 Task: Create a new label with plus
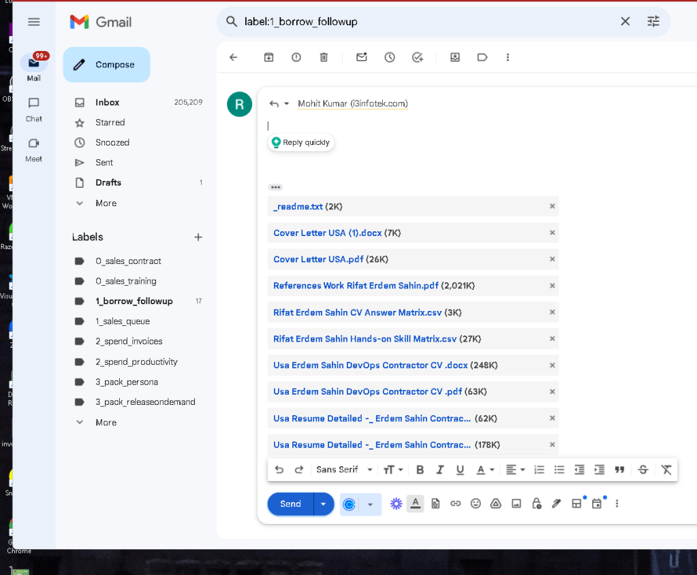click(x=198, y=237)
